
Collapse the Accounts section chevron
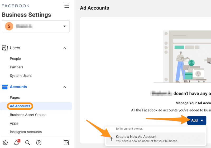65,87
